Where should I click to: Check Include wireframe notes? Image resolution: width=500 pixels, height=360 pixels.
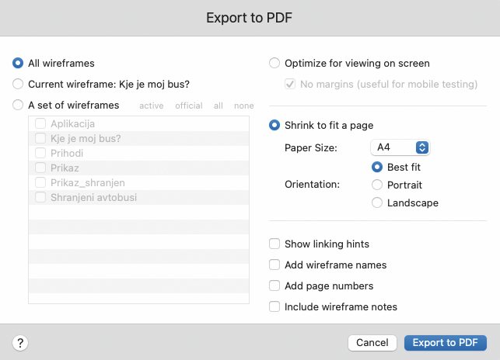[x=274, y=306]
